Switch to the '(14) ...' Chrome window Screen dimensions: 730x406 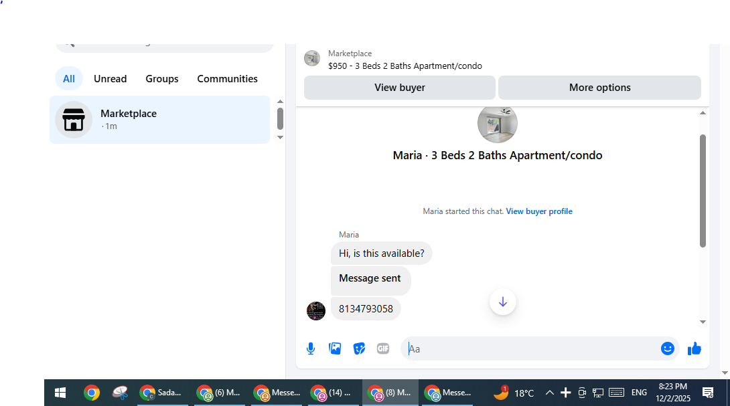point(332,393)
